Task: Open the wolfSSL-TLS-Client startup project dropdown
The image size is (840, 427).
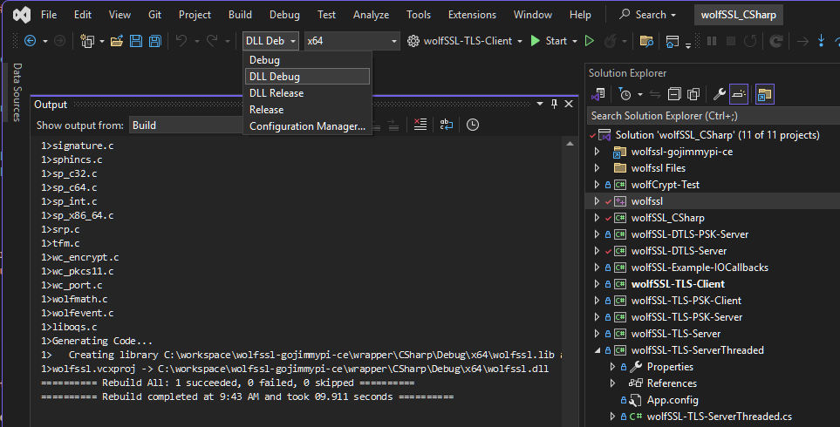Action: point(520,41)
